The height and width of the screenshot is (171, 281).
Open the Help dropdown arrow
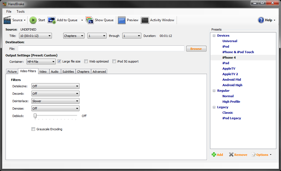(x=274, y=20)
